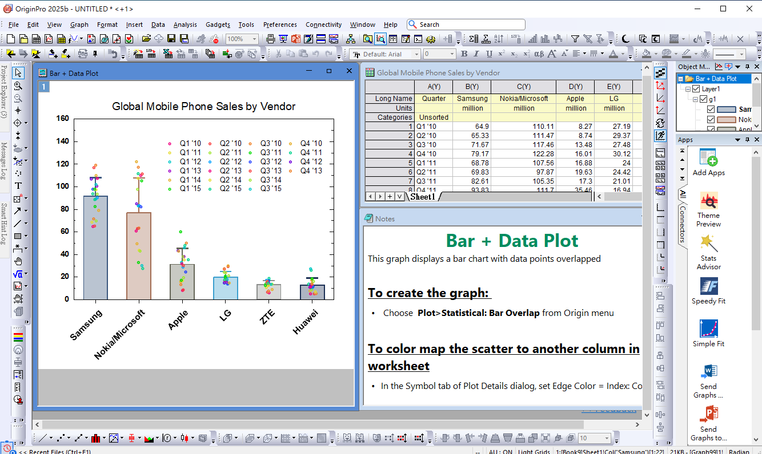This screenshot has height=454, width=762.
Task: Click the Greek letters button
Action: tap(539, 54)
